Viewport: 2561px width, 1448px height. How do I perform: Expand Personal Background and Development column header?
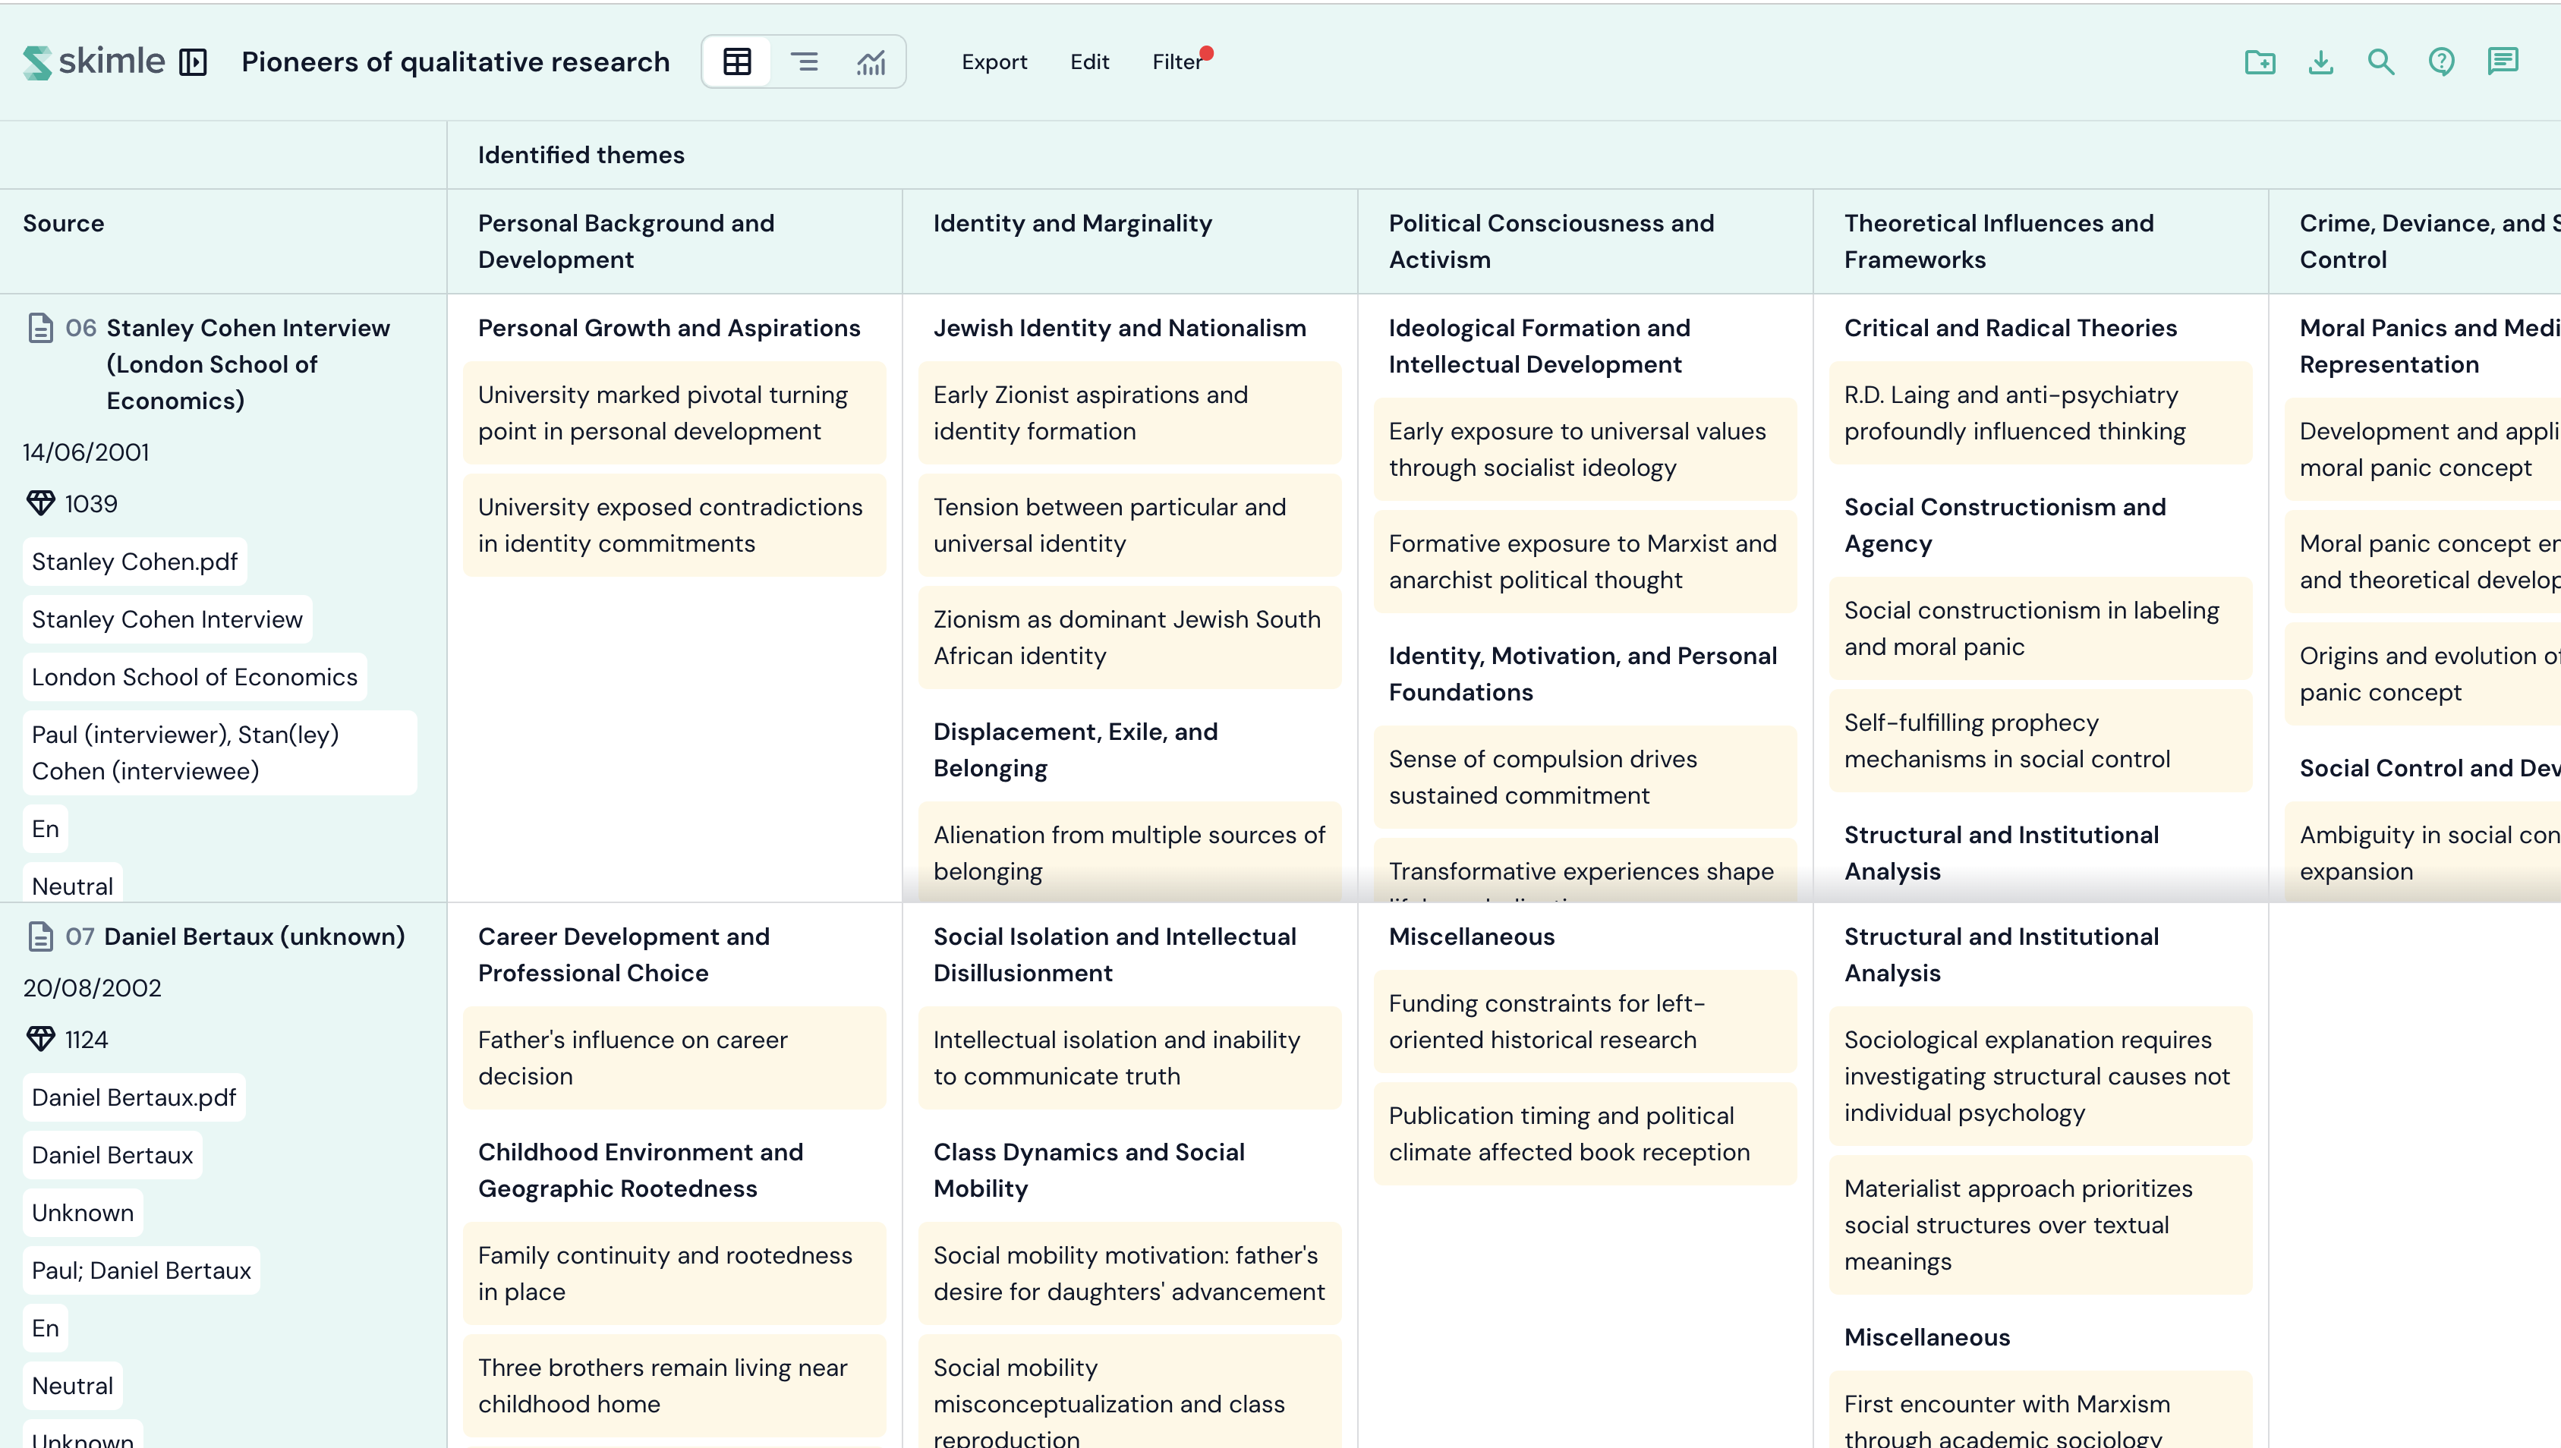(625, 241)
